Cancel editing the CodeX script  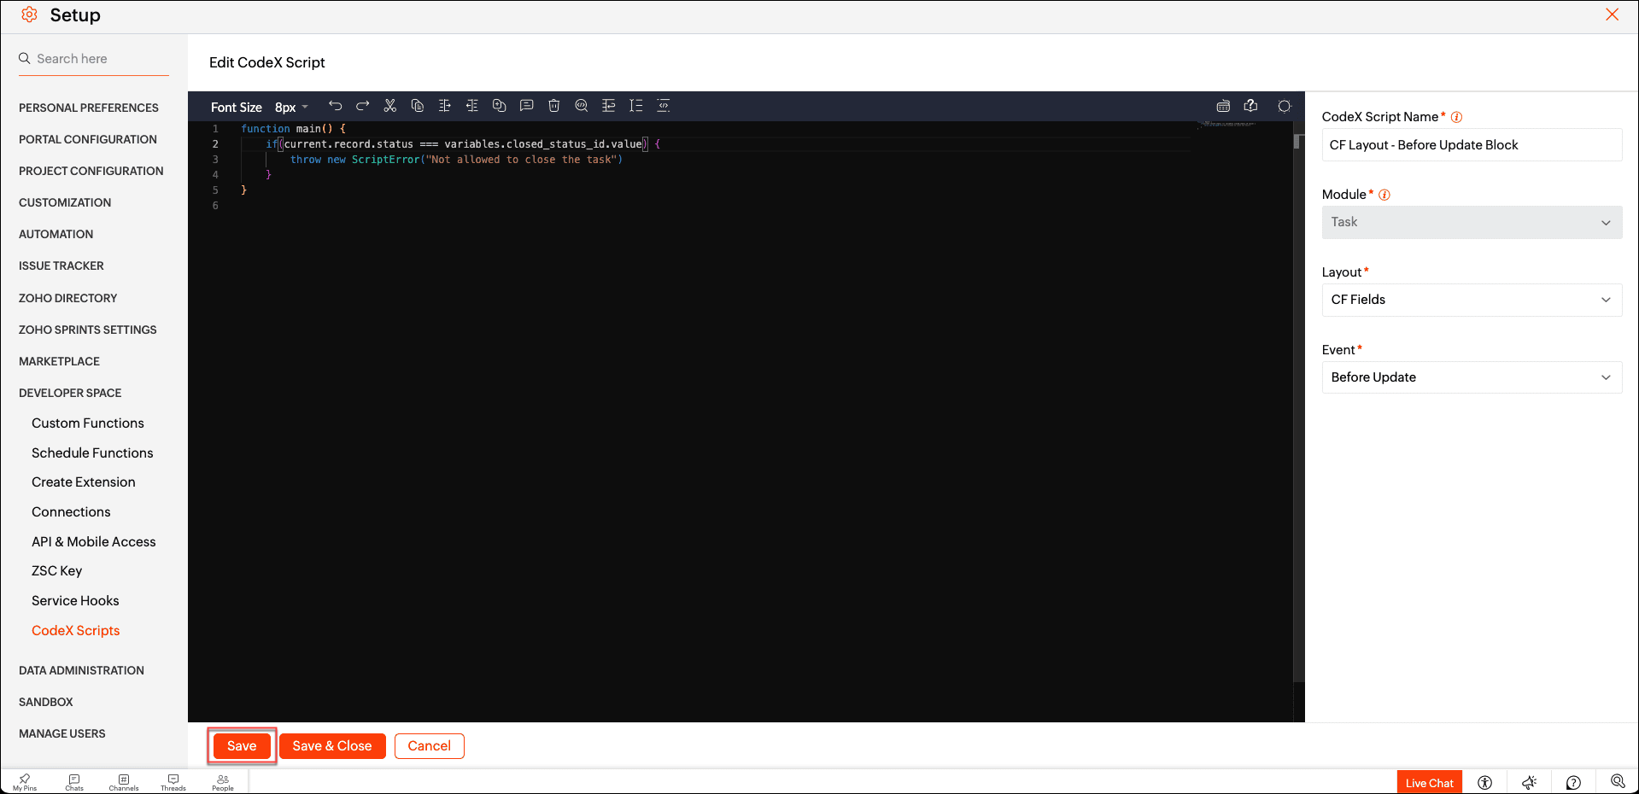click(x=430, y=746)
